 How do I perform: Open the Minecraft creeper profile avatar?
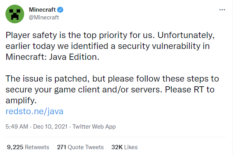(15, 14)
